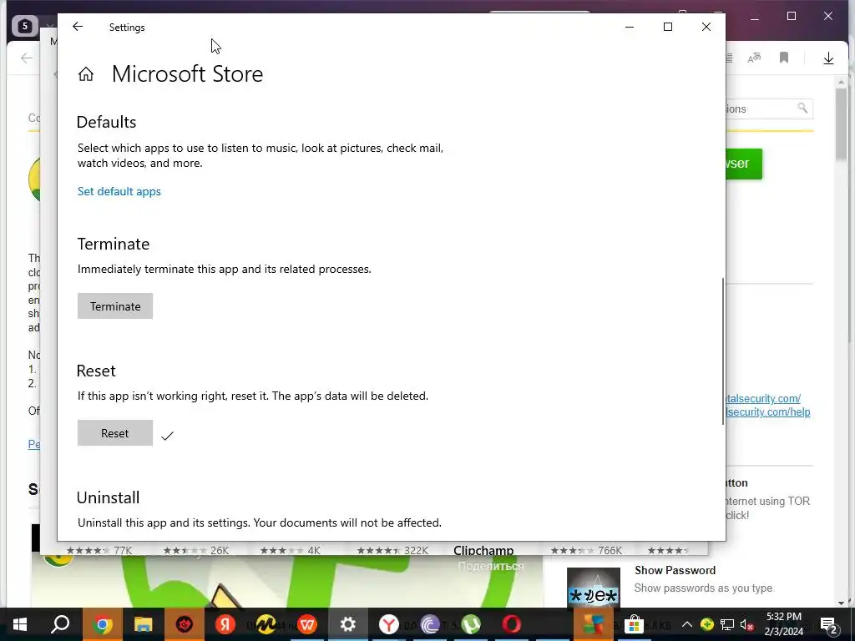Viewport: 855px width, 641px height.
Task: Click the browser scrollbar down arrow
Action: [841, 603]
